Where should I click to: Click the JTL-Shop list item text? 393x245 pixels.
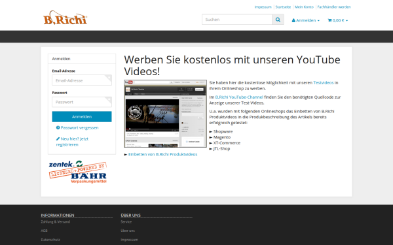(x=221, y=148)
